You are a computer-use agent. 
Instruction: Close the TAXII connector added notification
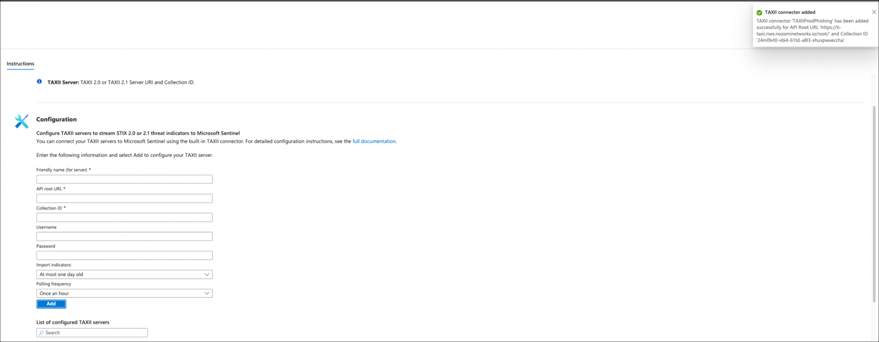tap(874, 12)
